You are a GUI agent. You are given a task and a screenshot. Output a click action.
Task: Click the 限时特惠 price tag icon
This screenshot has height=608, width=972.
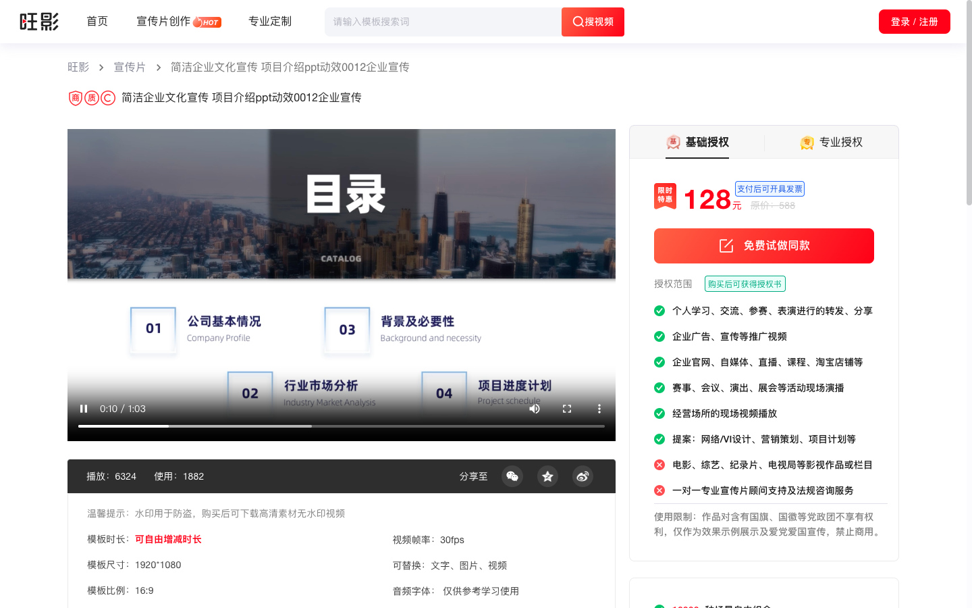[x=665, y=196]
